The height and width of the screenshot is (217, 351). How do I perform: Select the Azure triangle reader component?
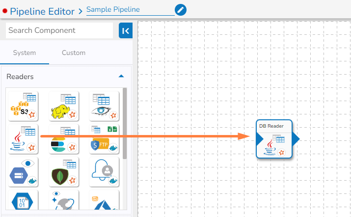click(x=104, y=200)
